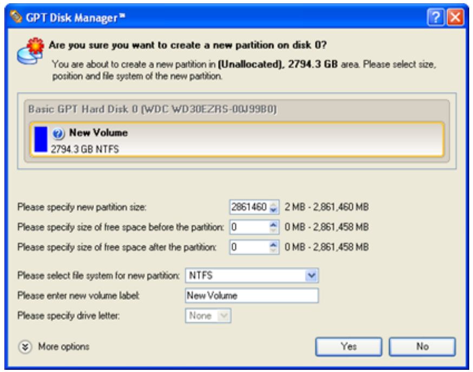
Task: Decrease free space after the partition
Action: click(x=273, y=250)
